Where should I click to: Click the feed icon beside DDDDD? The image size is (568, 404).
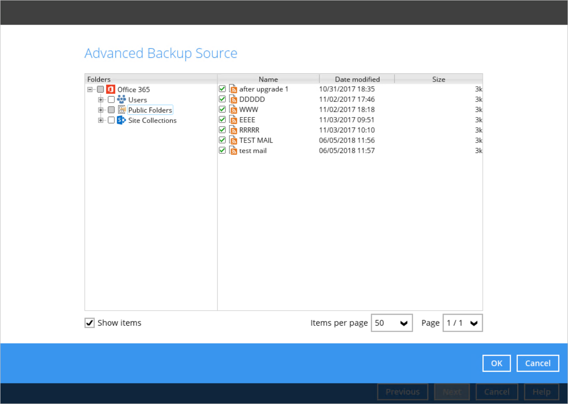coord(233,99)
